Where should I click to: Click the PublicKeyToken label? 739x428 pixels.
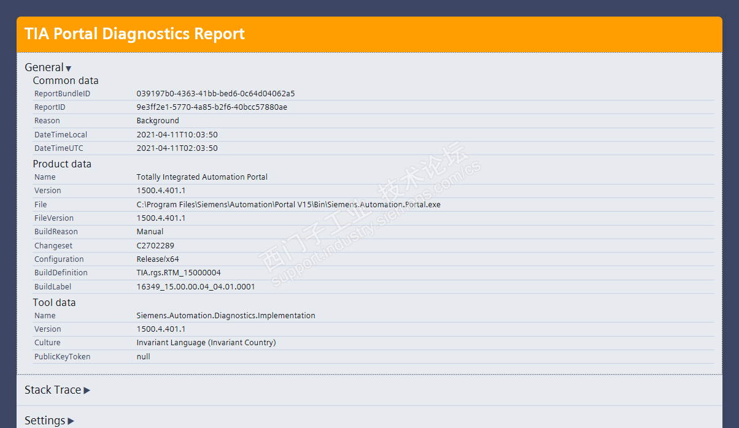[x=62, y=357]
